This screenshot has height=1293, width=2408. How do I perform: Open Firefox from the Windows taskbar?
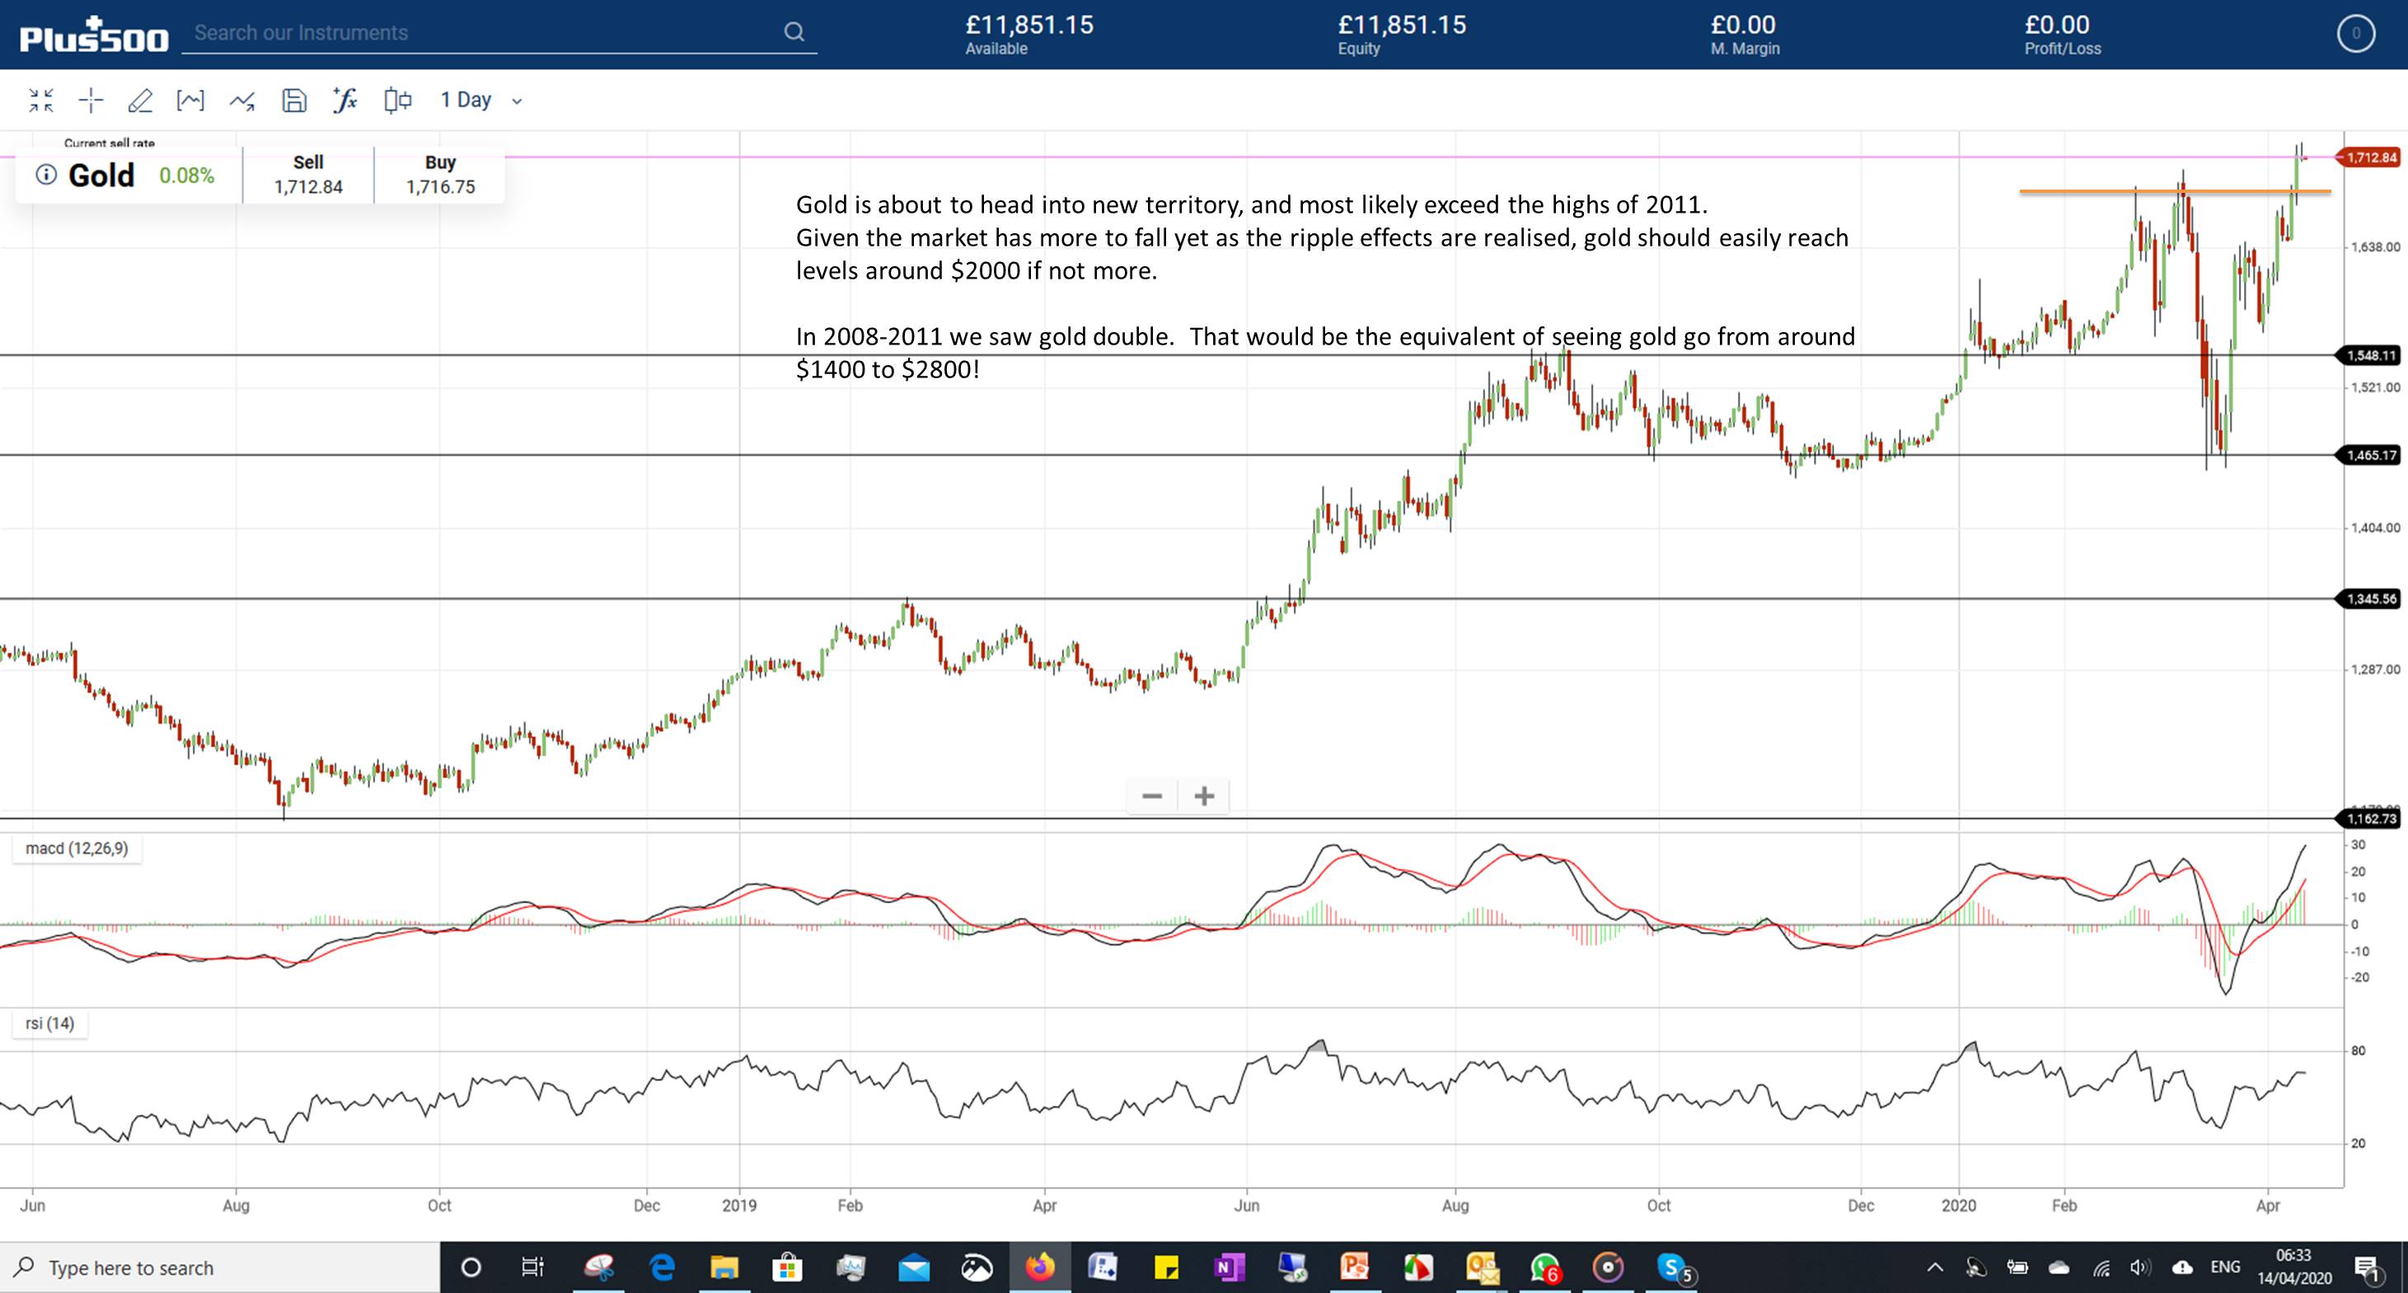coord(1039,1267)
